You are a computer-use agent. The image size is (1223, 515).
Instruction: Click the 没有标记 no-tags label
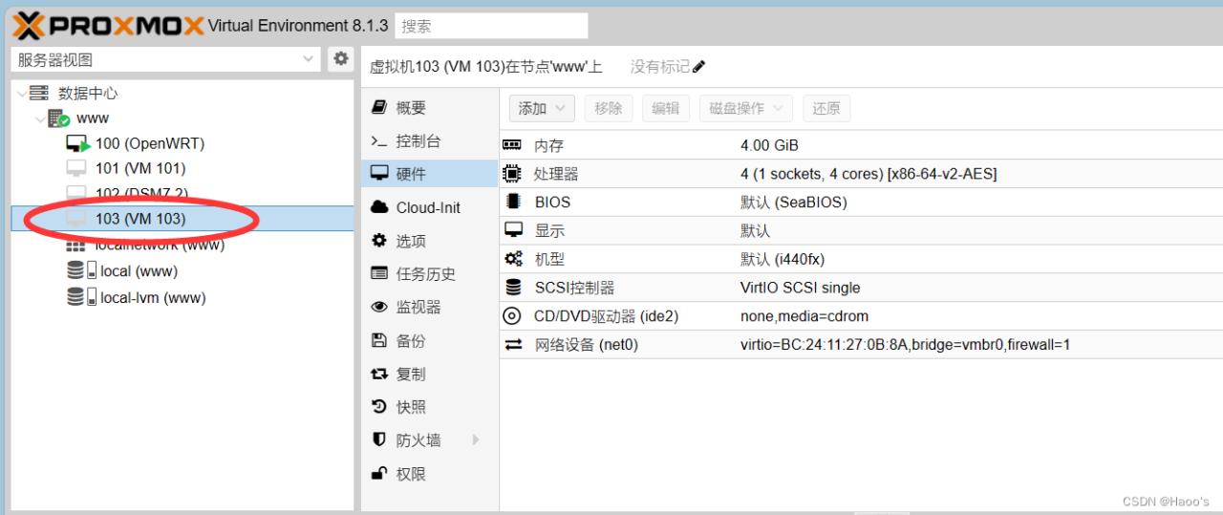pyautogui.click(x=660, y=67)
